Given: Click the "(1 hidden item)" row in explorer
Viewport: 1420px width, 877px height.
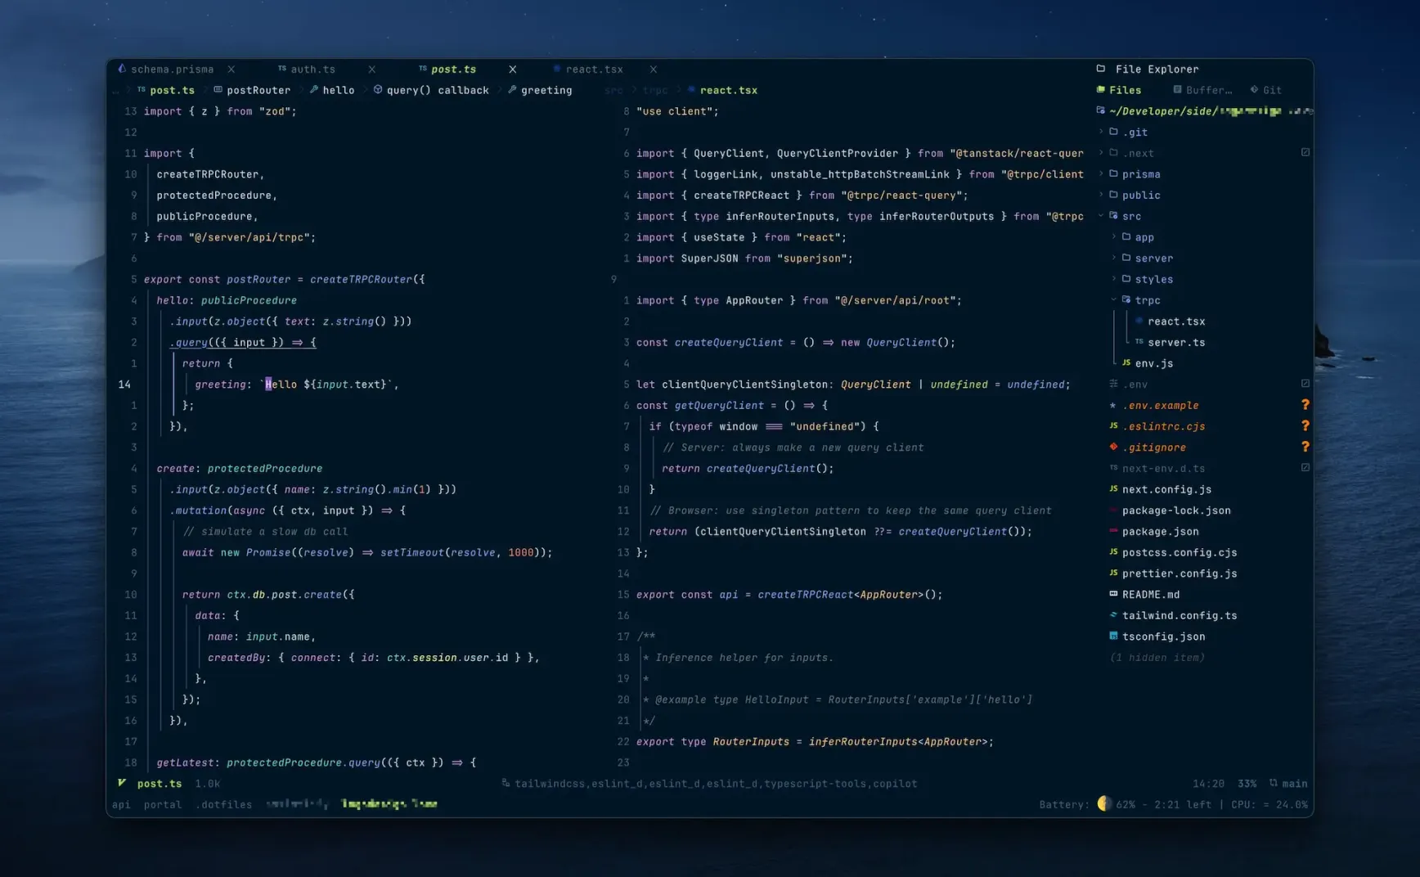Looking at the screenshot, I should click(1157, 657).
